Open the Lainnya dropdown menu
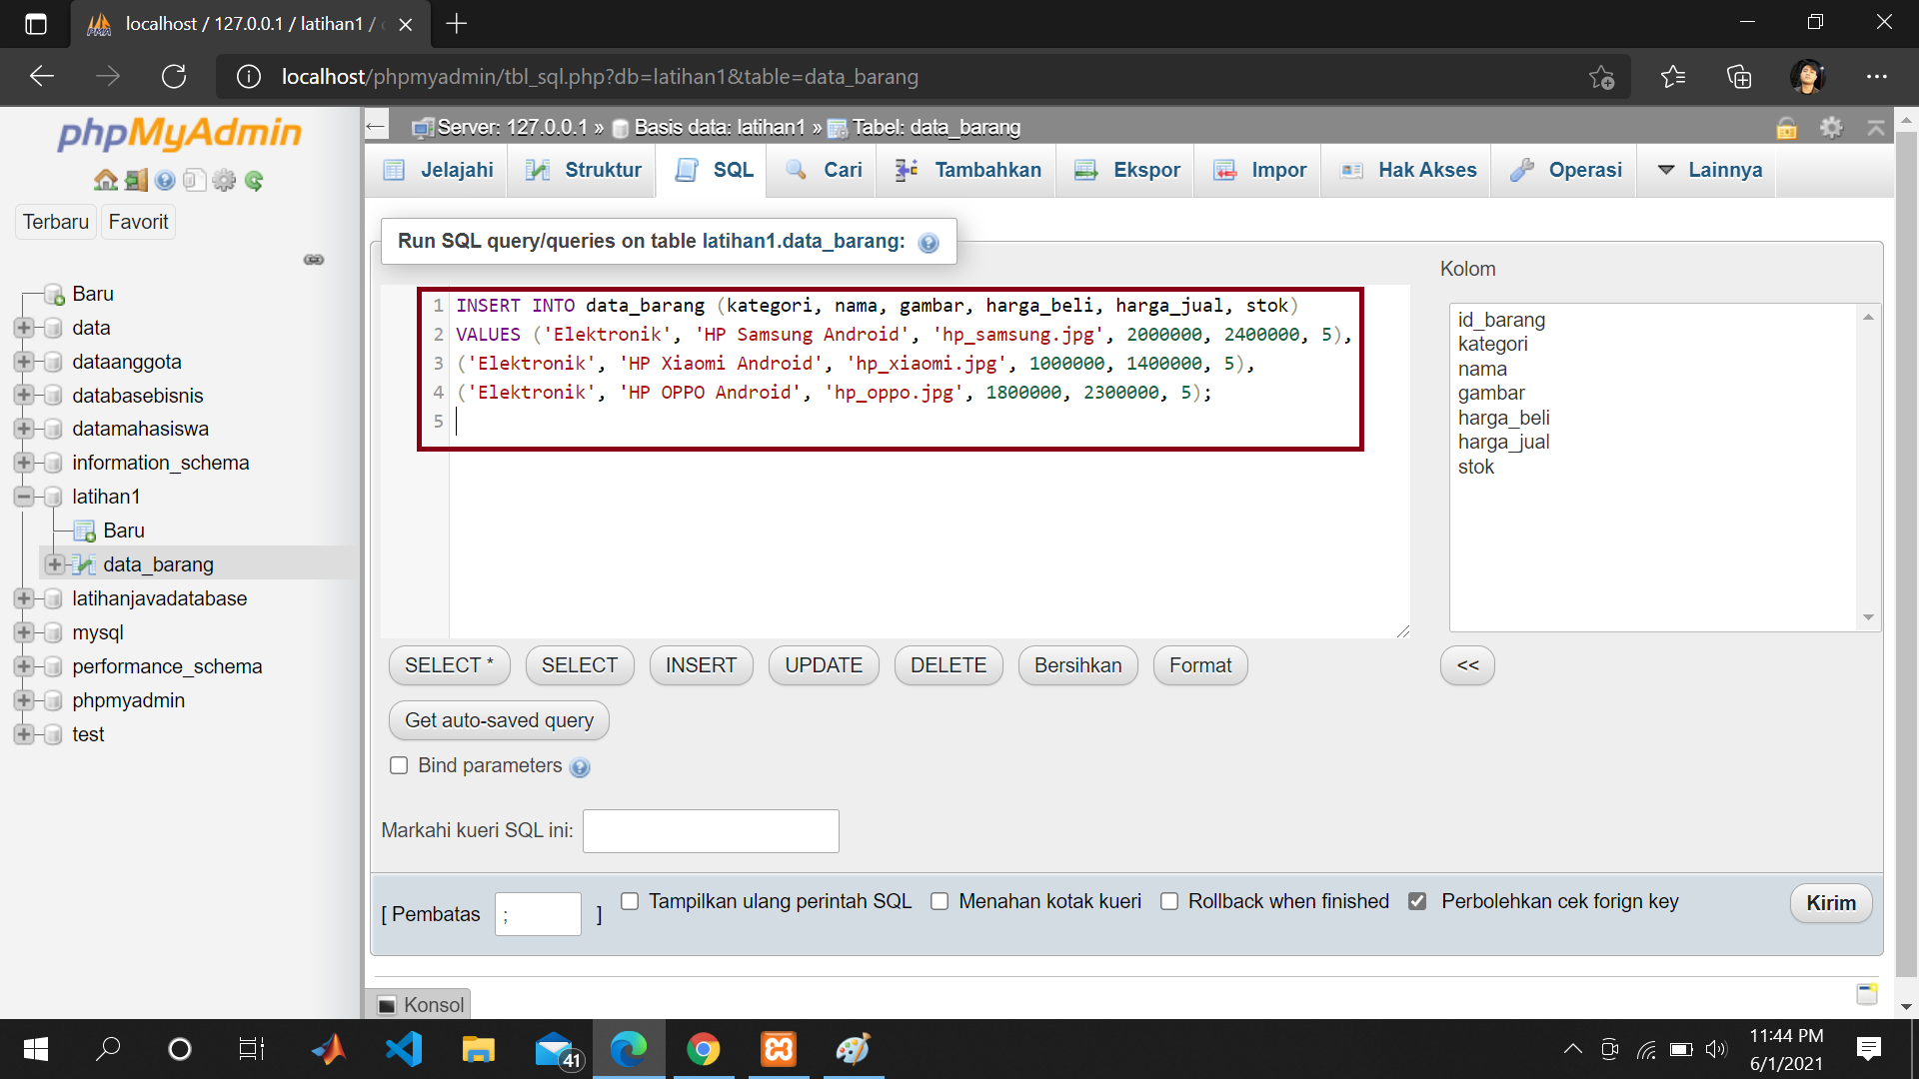 (x=1709, y=170)
